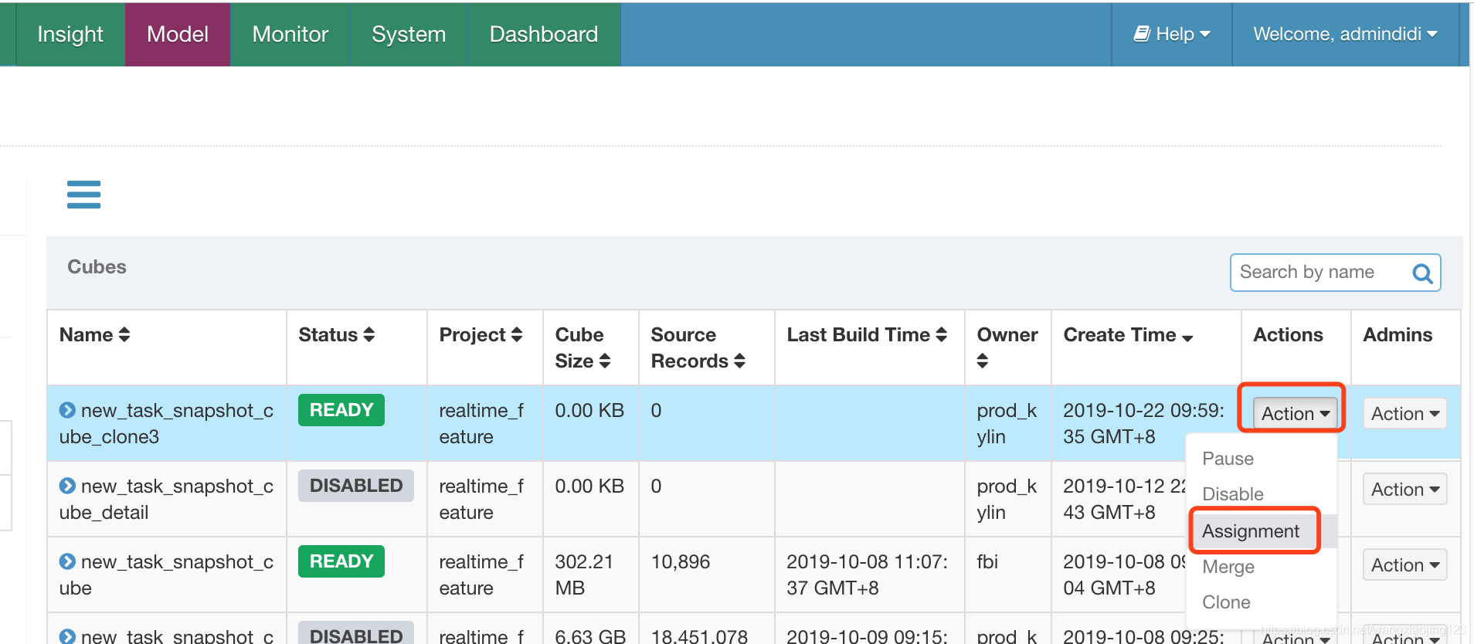Expand row new_task_snapshot_cube_detail arrow icon
The height and width of the screenshot is (644, 1474).
click(x=68, y=486)
